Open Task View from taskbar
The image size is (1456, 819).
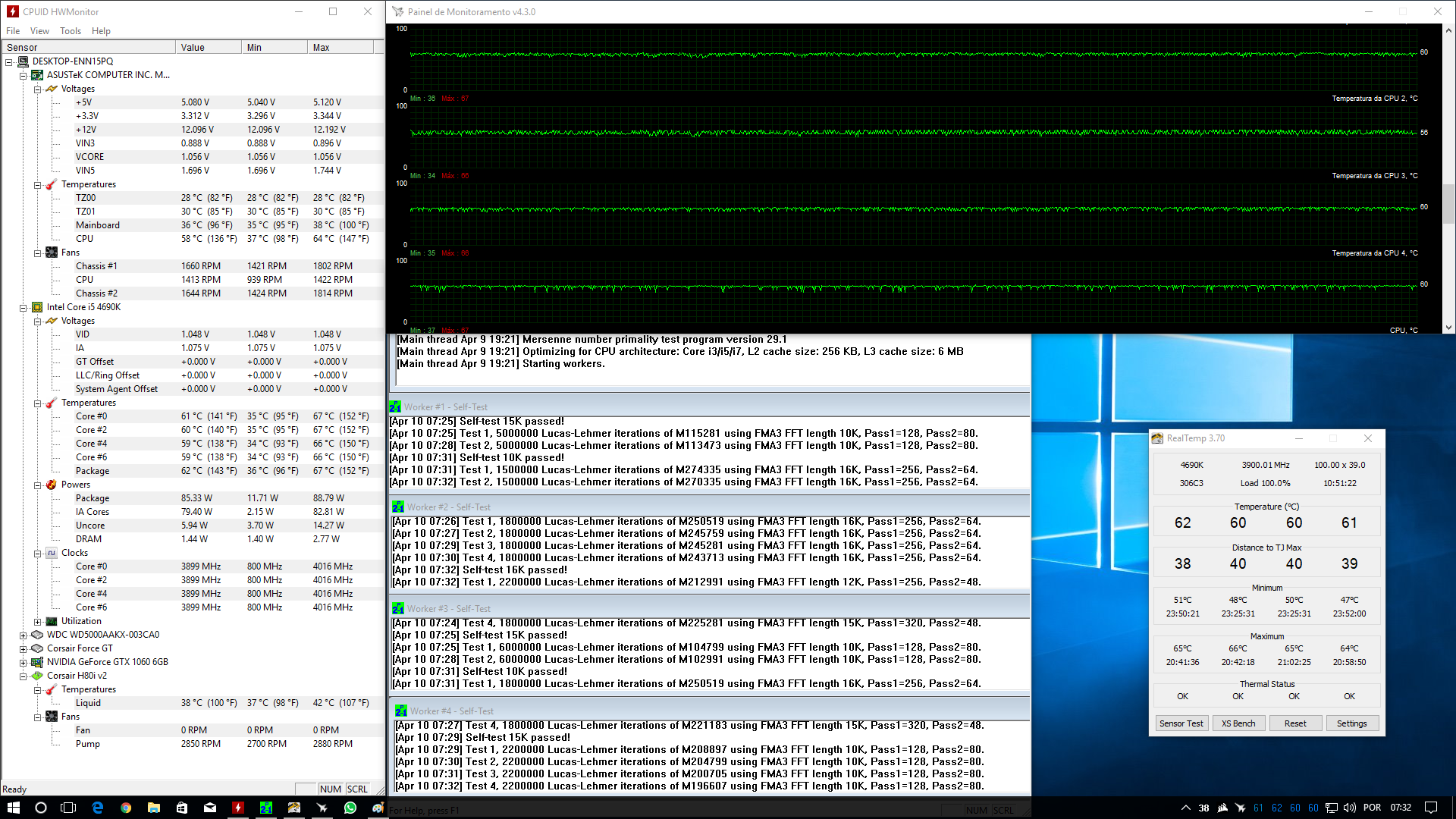(x=69, y=808)
